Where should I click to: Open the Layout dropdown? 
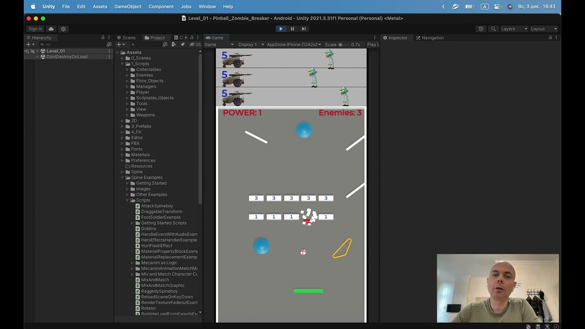(x=544, y=29)
